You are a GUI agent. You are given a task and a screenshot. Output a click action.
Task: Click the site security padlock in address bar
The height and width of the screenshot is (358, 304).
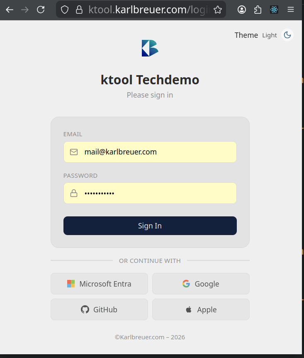pyautogui.click(x=79, y=9)
